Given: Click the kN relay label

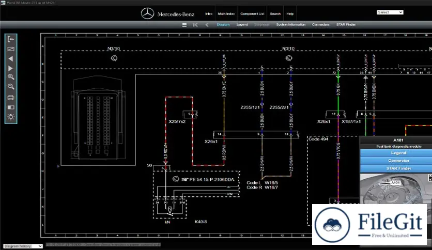Looking at the screenshot, I should [167, 222].
